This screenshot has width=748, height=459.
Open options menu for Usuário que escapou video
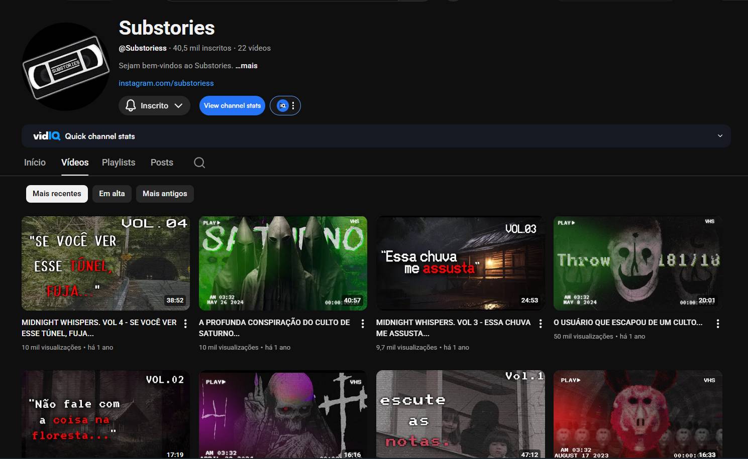718,324
